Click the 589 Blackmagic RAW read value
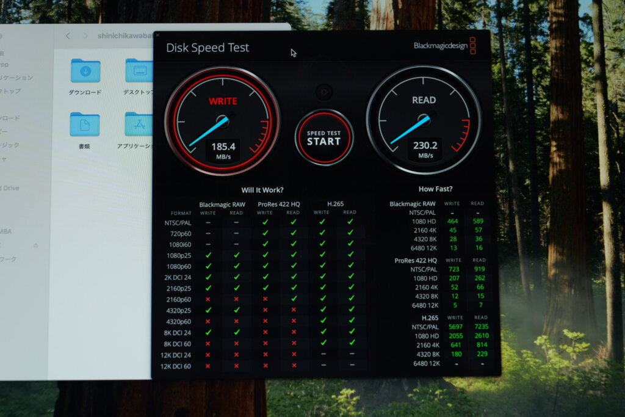The width and height of the screenshot is (625, 417). [478, 221]
